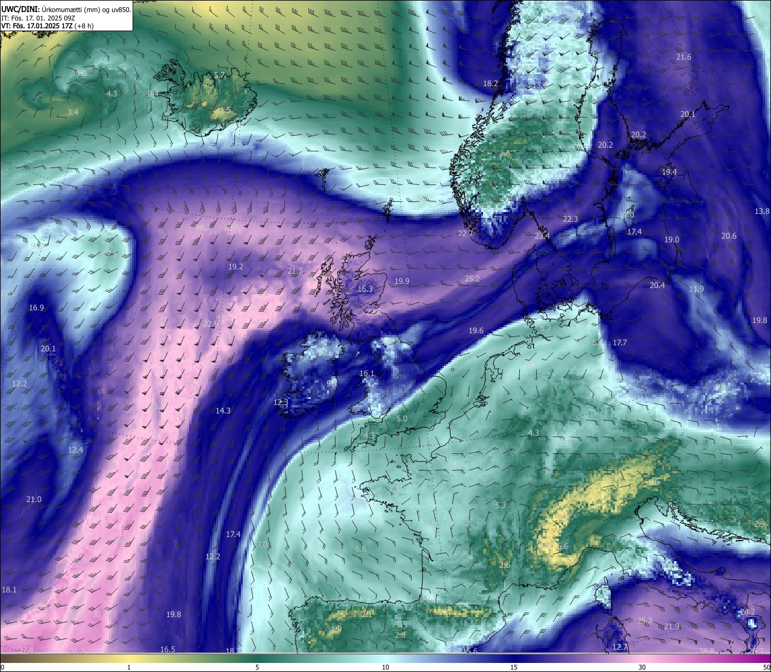Click the value 6.6 over the Bay of Biscay

[x=361, y=549]
